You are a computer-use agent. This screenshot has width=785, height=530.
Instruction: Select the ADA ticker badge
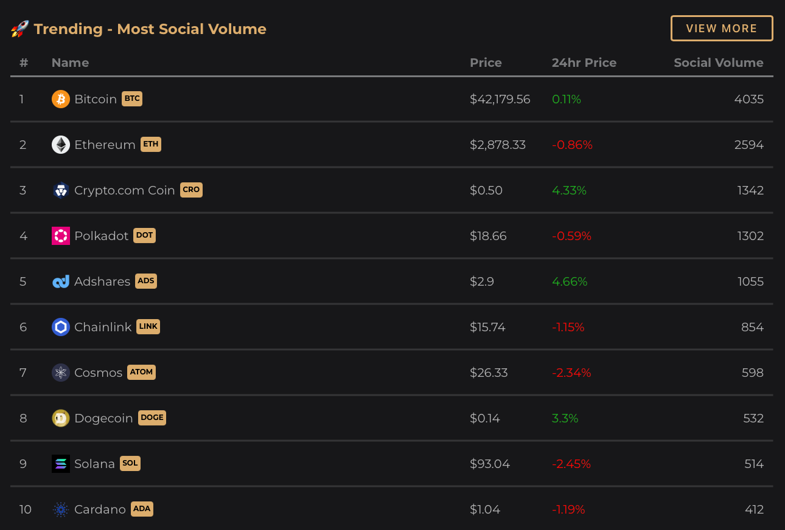[142, 509]
